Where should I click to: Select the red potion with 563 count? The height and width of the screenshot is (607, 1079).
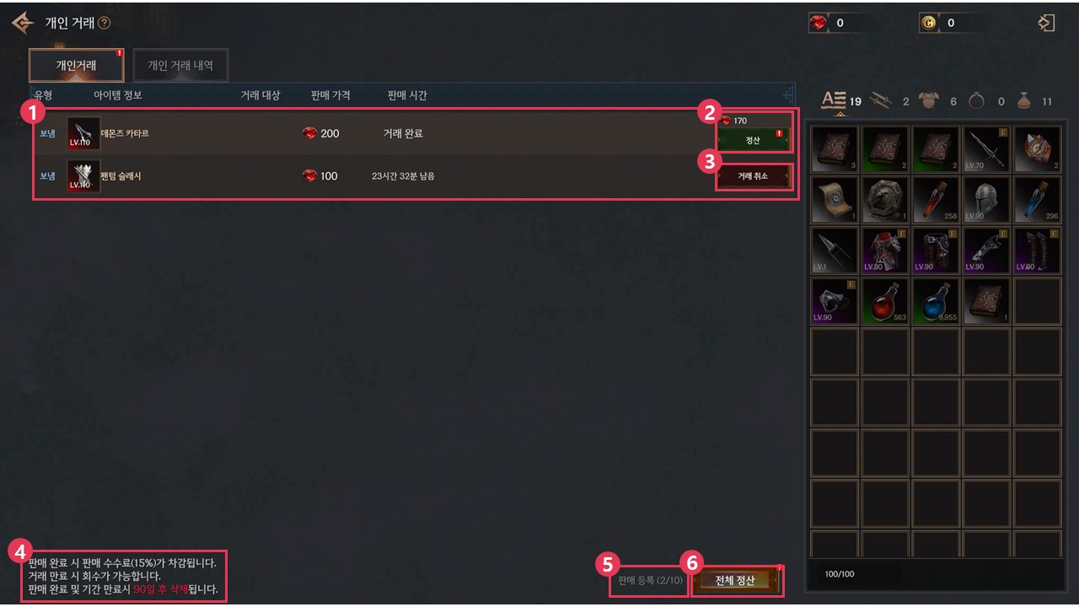885,301
